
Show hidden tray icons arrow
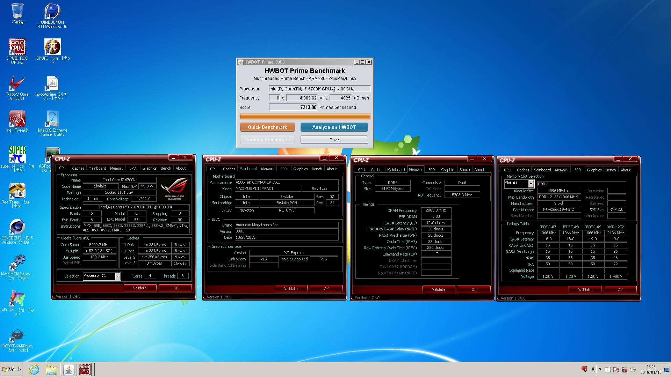600,370
